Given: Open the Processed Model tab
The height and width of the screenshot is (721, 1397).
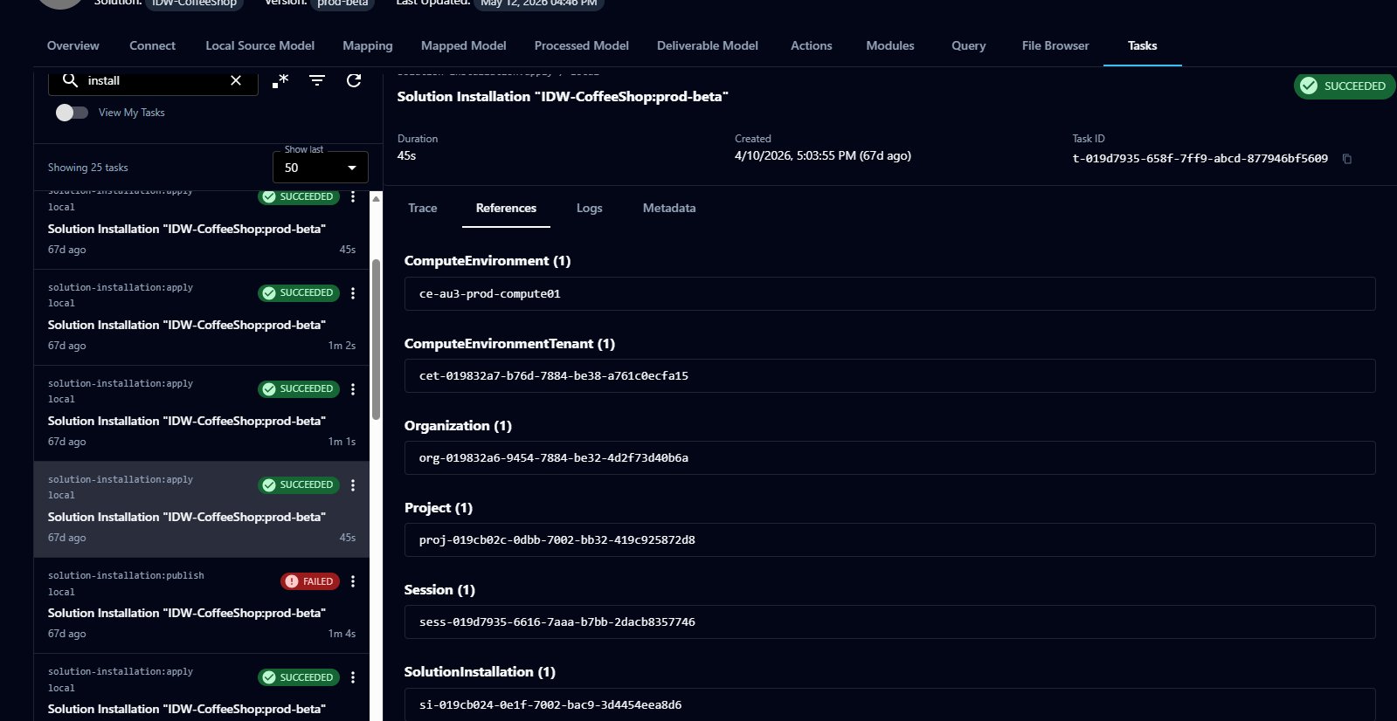Looking at the screenshot, I should [x=581, y=45].
